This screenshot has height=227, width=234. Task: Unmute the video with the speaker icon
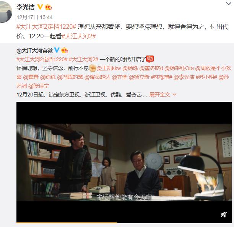[224, 215]
